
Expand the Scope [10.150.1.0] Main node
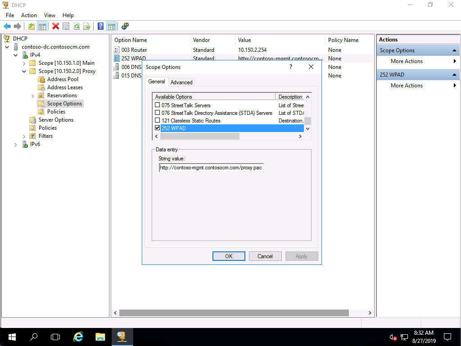pos(24,63)
